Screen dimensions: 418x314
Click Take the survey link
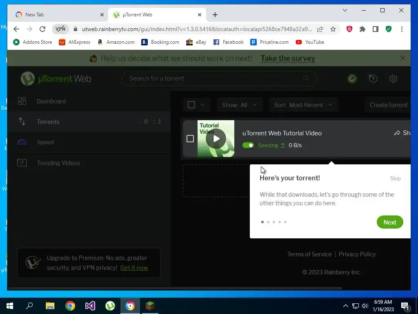tap(288, 58)
